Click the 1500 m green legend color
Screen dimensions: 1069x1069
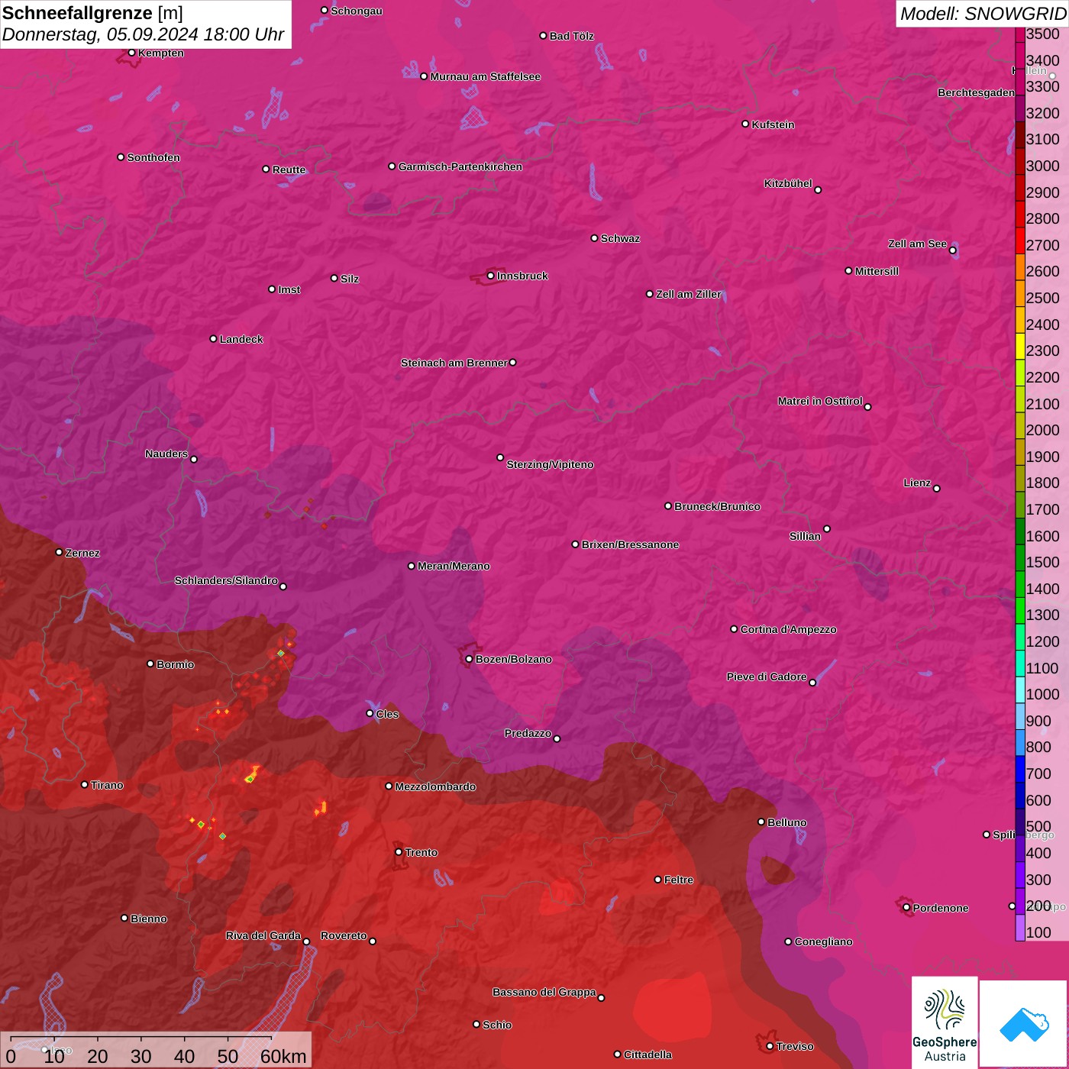[1020, 557]
